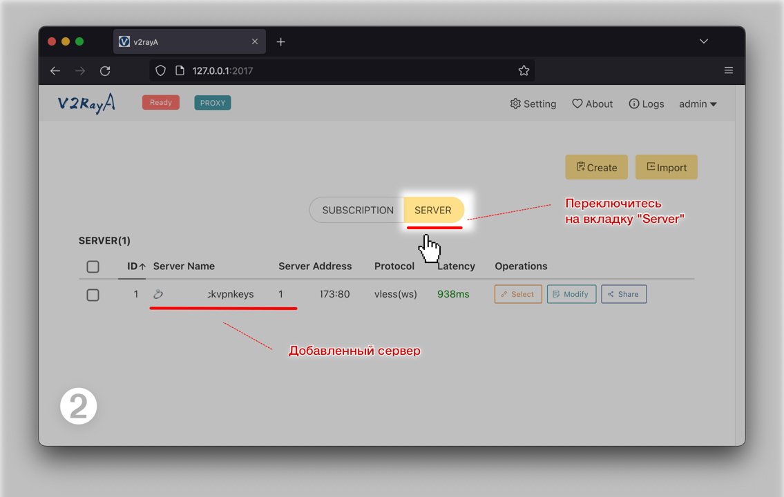
Task: Click the Ready status badge
Action: (161, 103)
